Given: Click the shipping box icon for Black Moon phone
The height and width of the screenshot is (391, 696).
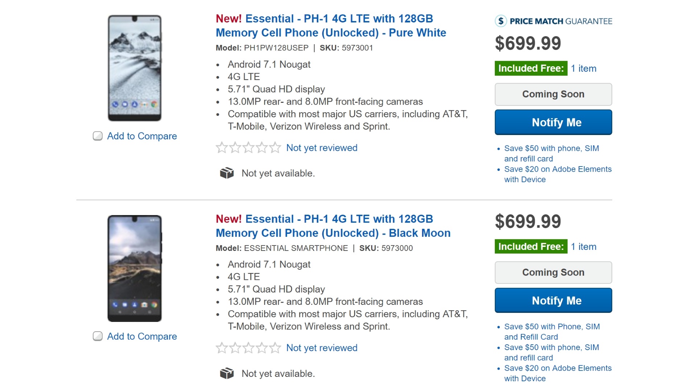Looking at the screenshot, I should click(227, 373).
